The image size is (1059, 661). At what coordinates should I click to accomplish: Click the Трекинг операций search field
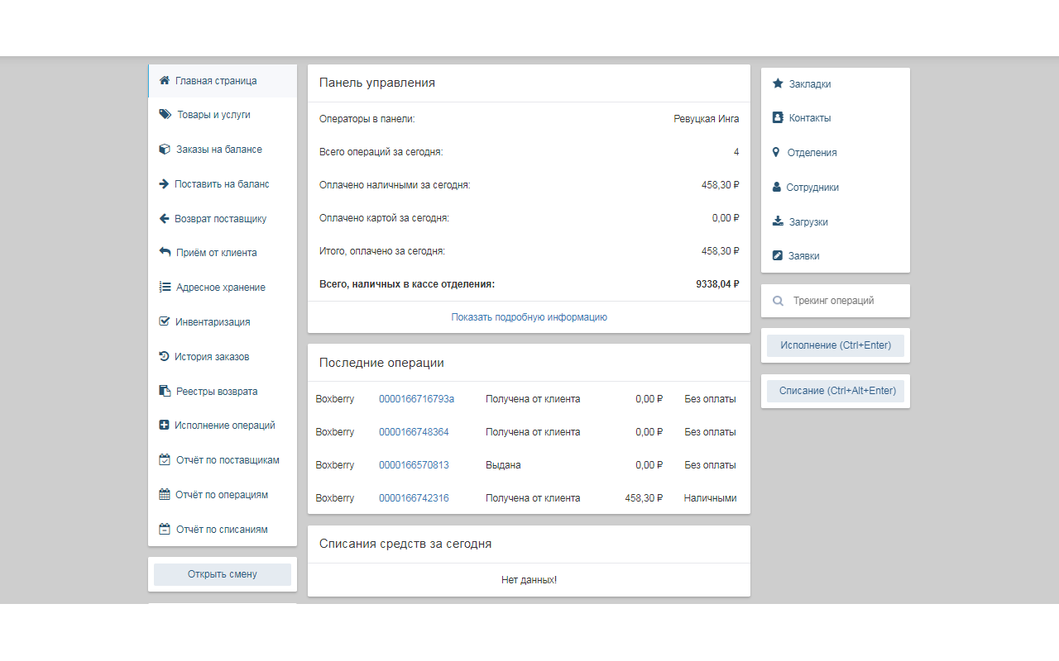tap(836, 301)
